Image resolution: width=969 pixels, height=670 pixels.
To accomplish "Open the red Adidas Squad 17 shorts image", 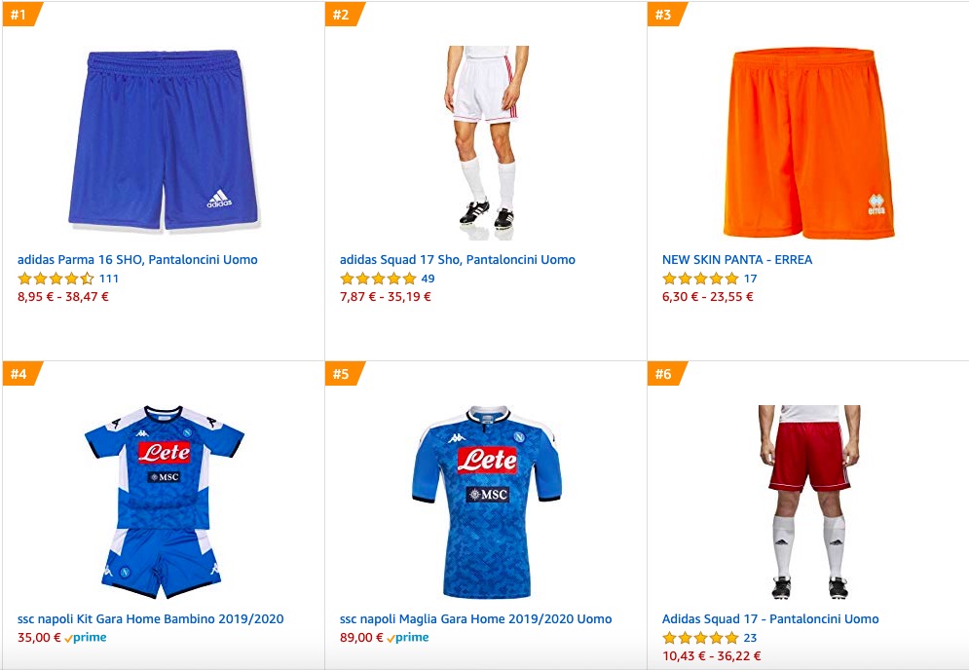I will [808, 501].
